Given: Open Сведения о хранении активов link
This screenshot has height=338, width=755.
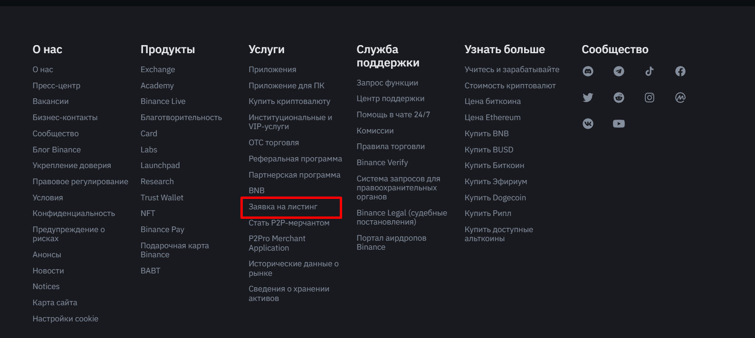Looking at the screenshot, I should coord(289,293).
